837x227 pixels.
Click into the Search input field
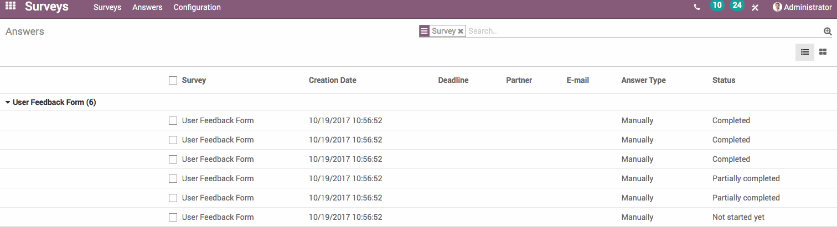(x=642, y=31)
